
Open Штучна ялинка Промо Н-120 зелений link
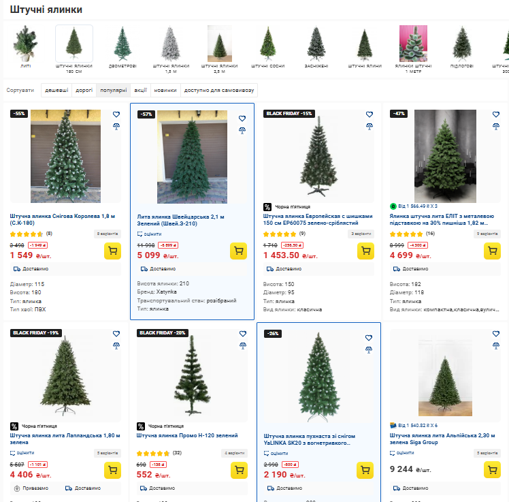pyautogui.click(x=187, y=435)
